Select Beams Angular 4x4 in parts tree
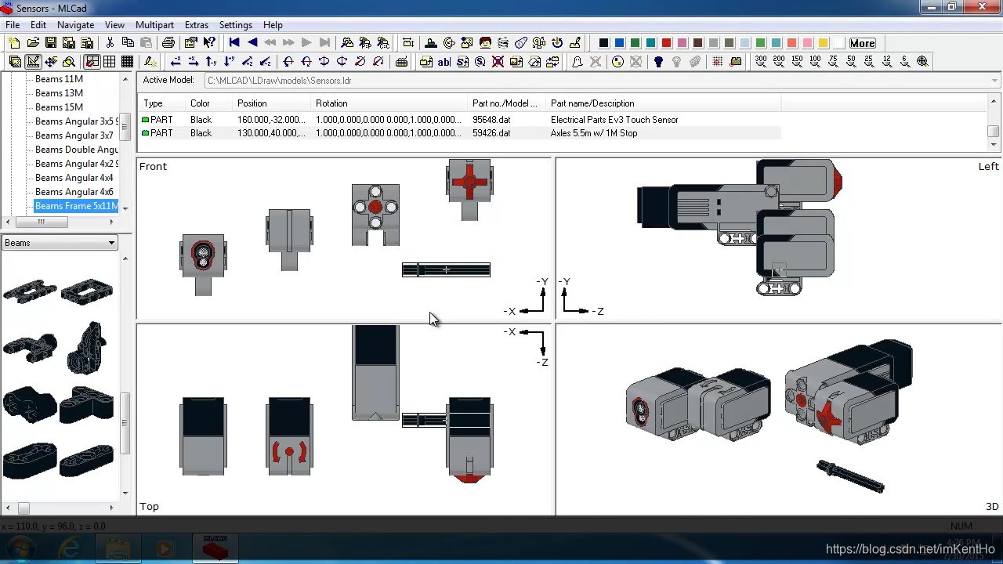 (x=74, y=178)
